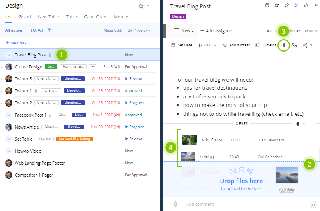Click Set Date button
This screenshot has width=320, height=211.
(182, 45)
